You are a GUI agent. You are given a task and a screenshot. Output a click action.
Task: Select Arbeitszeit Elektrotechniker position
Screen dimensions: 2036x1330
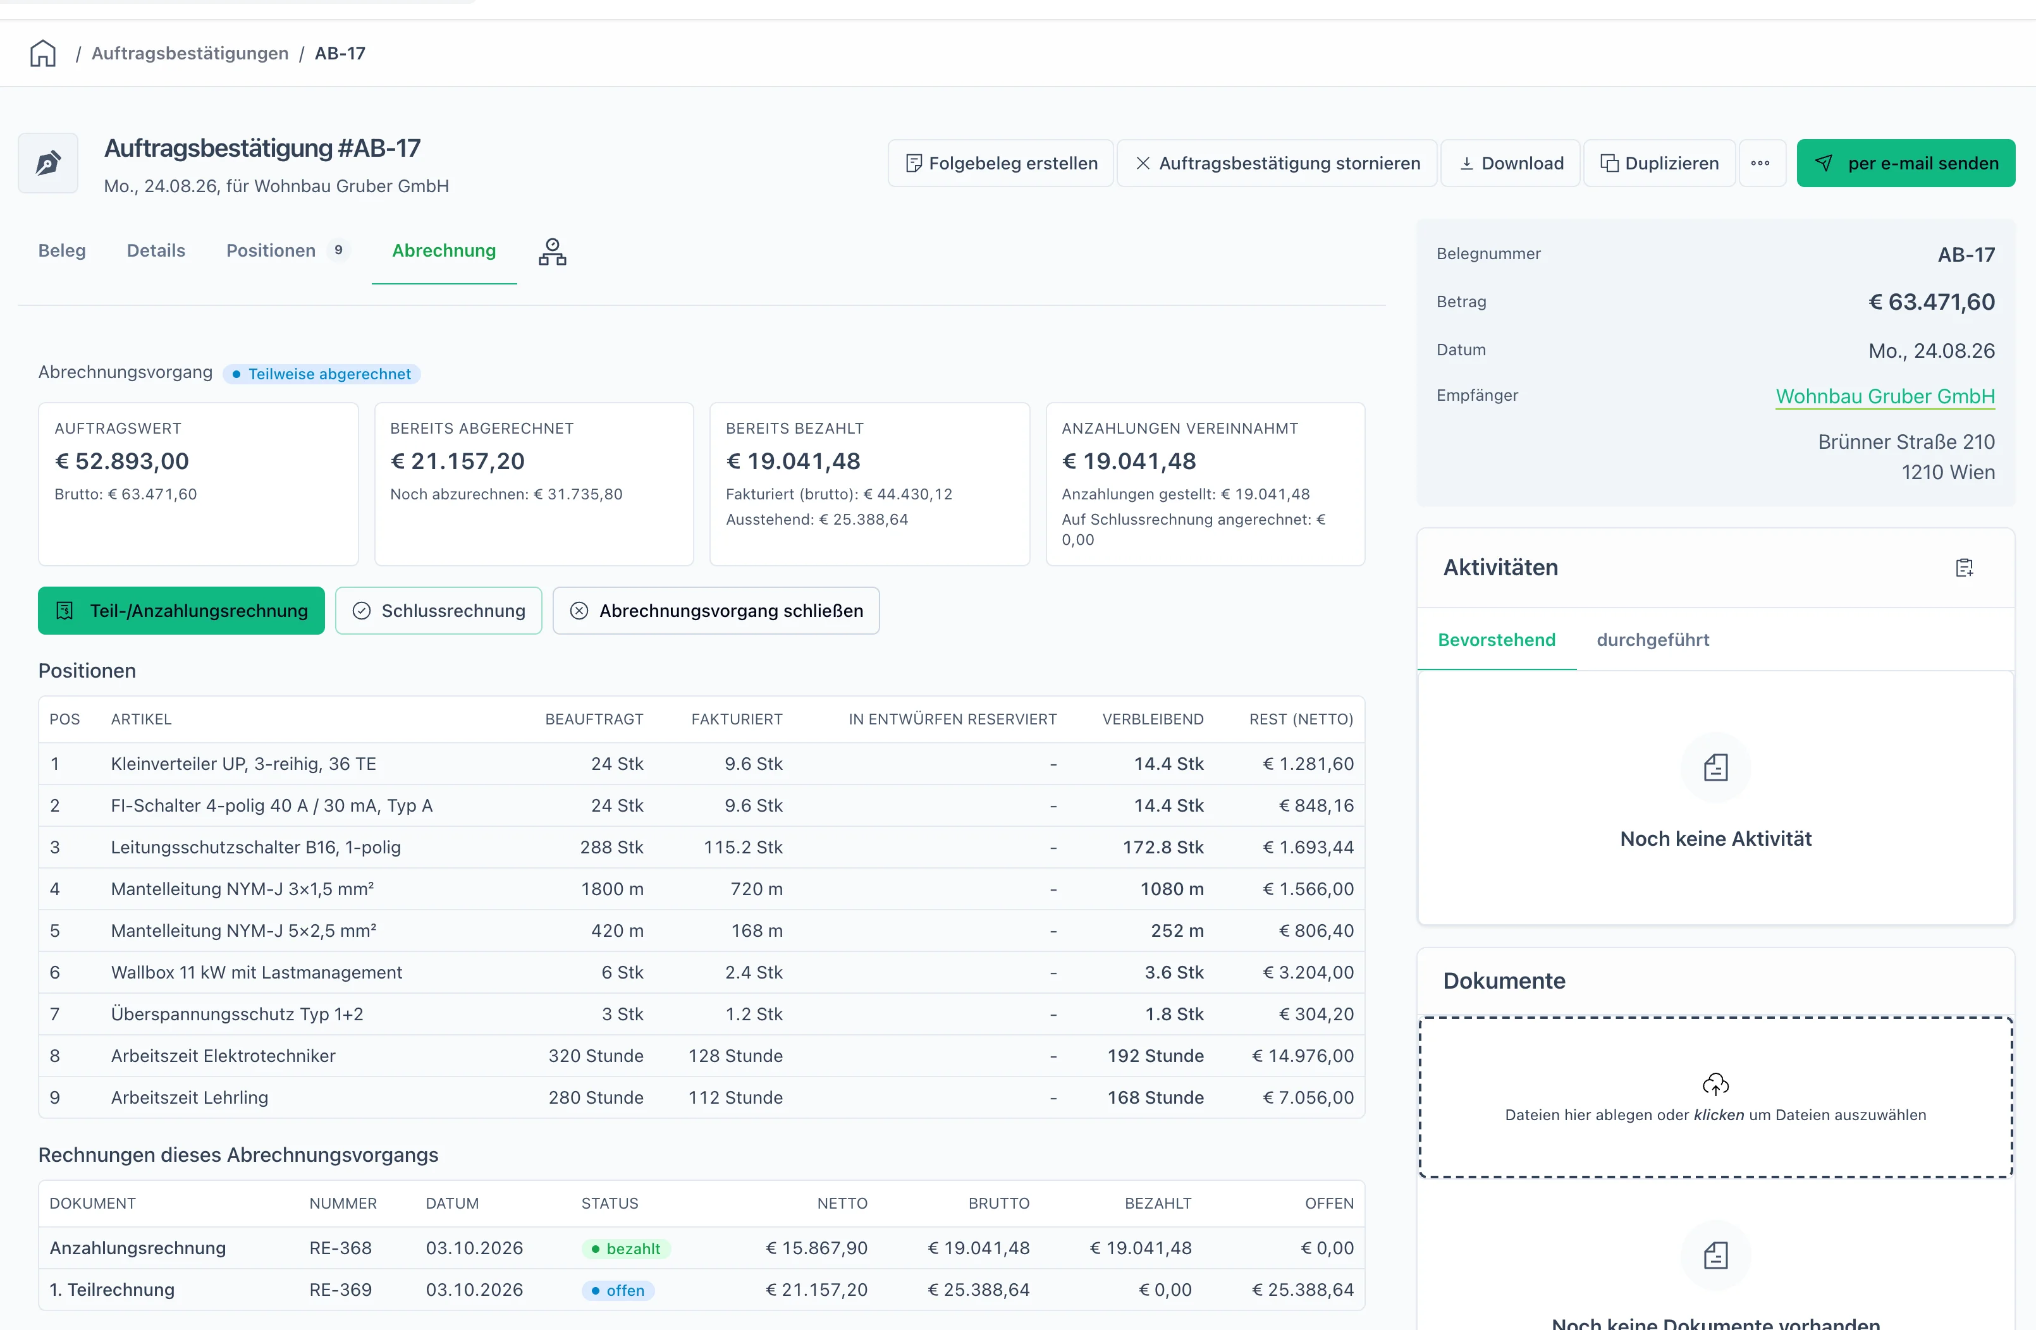click(701, 1056)
